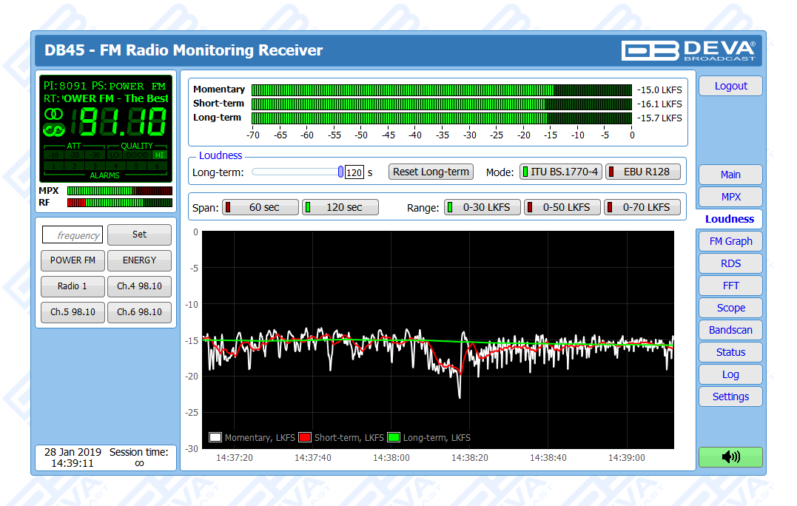Click the Set frequency button

tap(139, 235)
